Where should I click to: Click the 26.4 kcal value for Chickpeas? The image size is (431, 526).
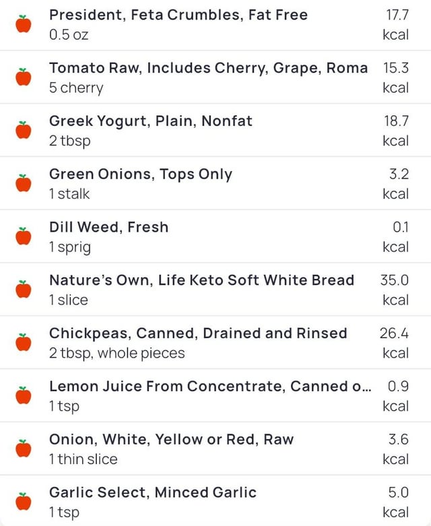[395, 342]
